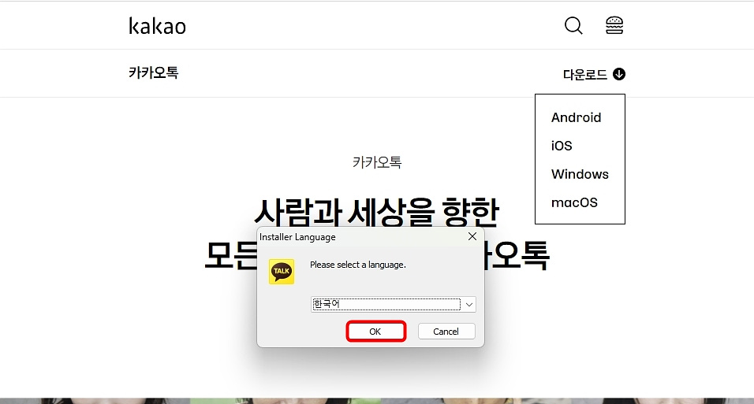
Task: Select iOS from download menu
Action: coord(562,146)
